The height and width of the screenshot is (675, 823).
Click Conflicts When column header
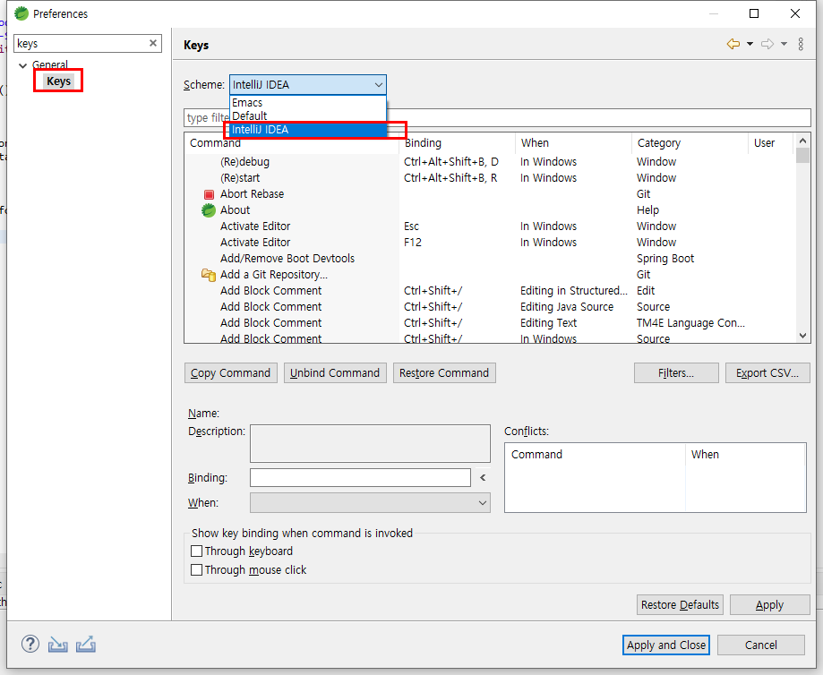coord(745,455)
